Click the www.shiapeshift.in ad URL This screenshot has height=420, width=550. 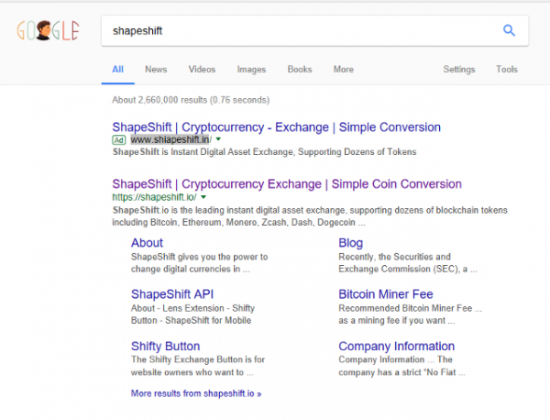(170, 139)
